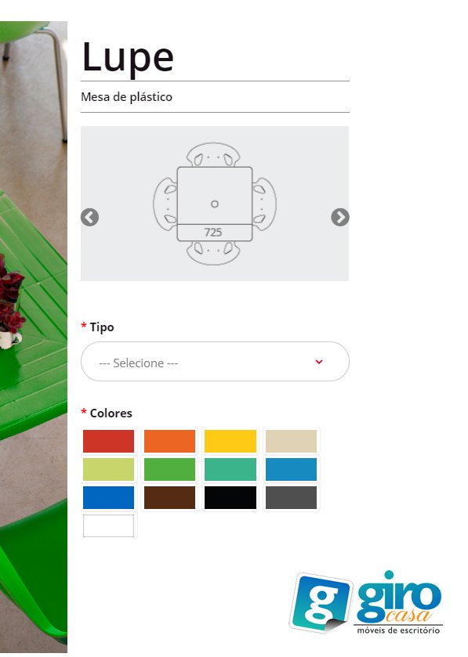Select the red color swatch

109,441
